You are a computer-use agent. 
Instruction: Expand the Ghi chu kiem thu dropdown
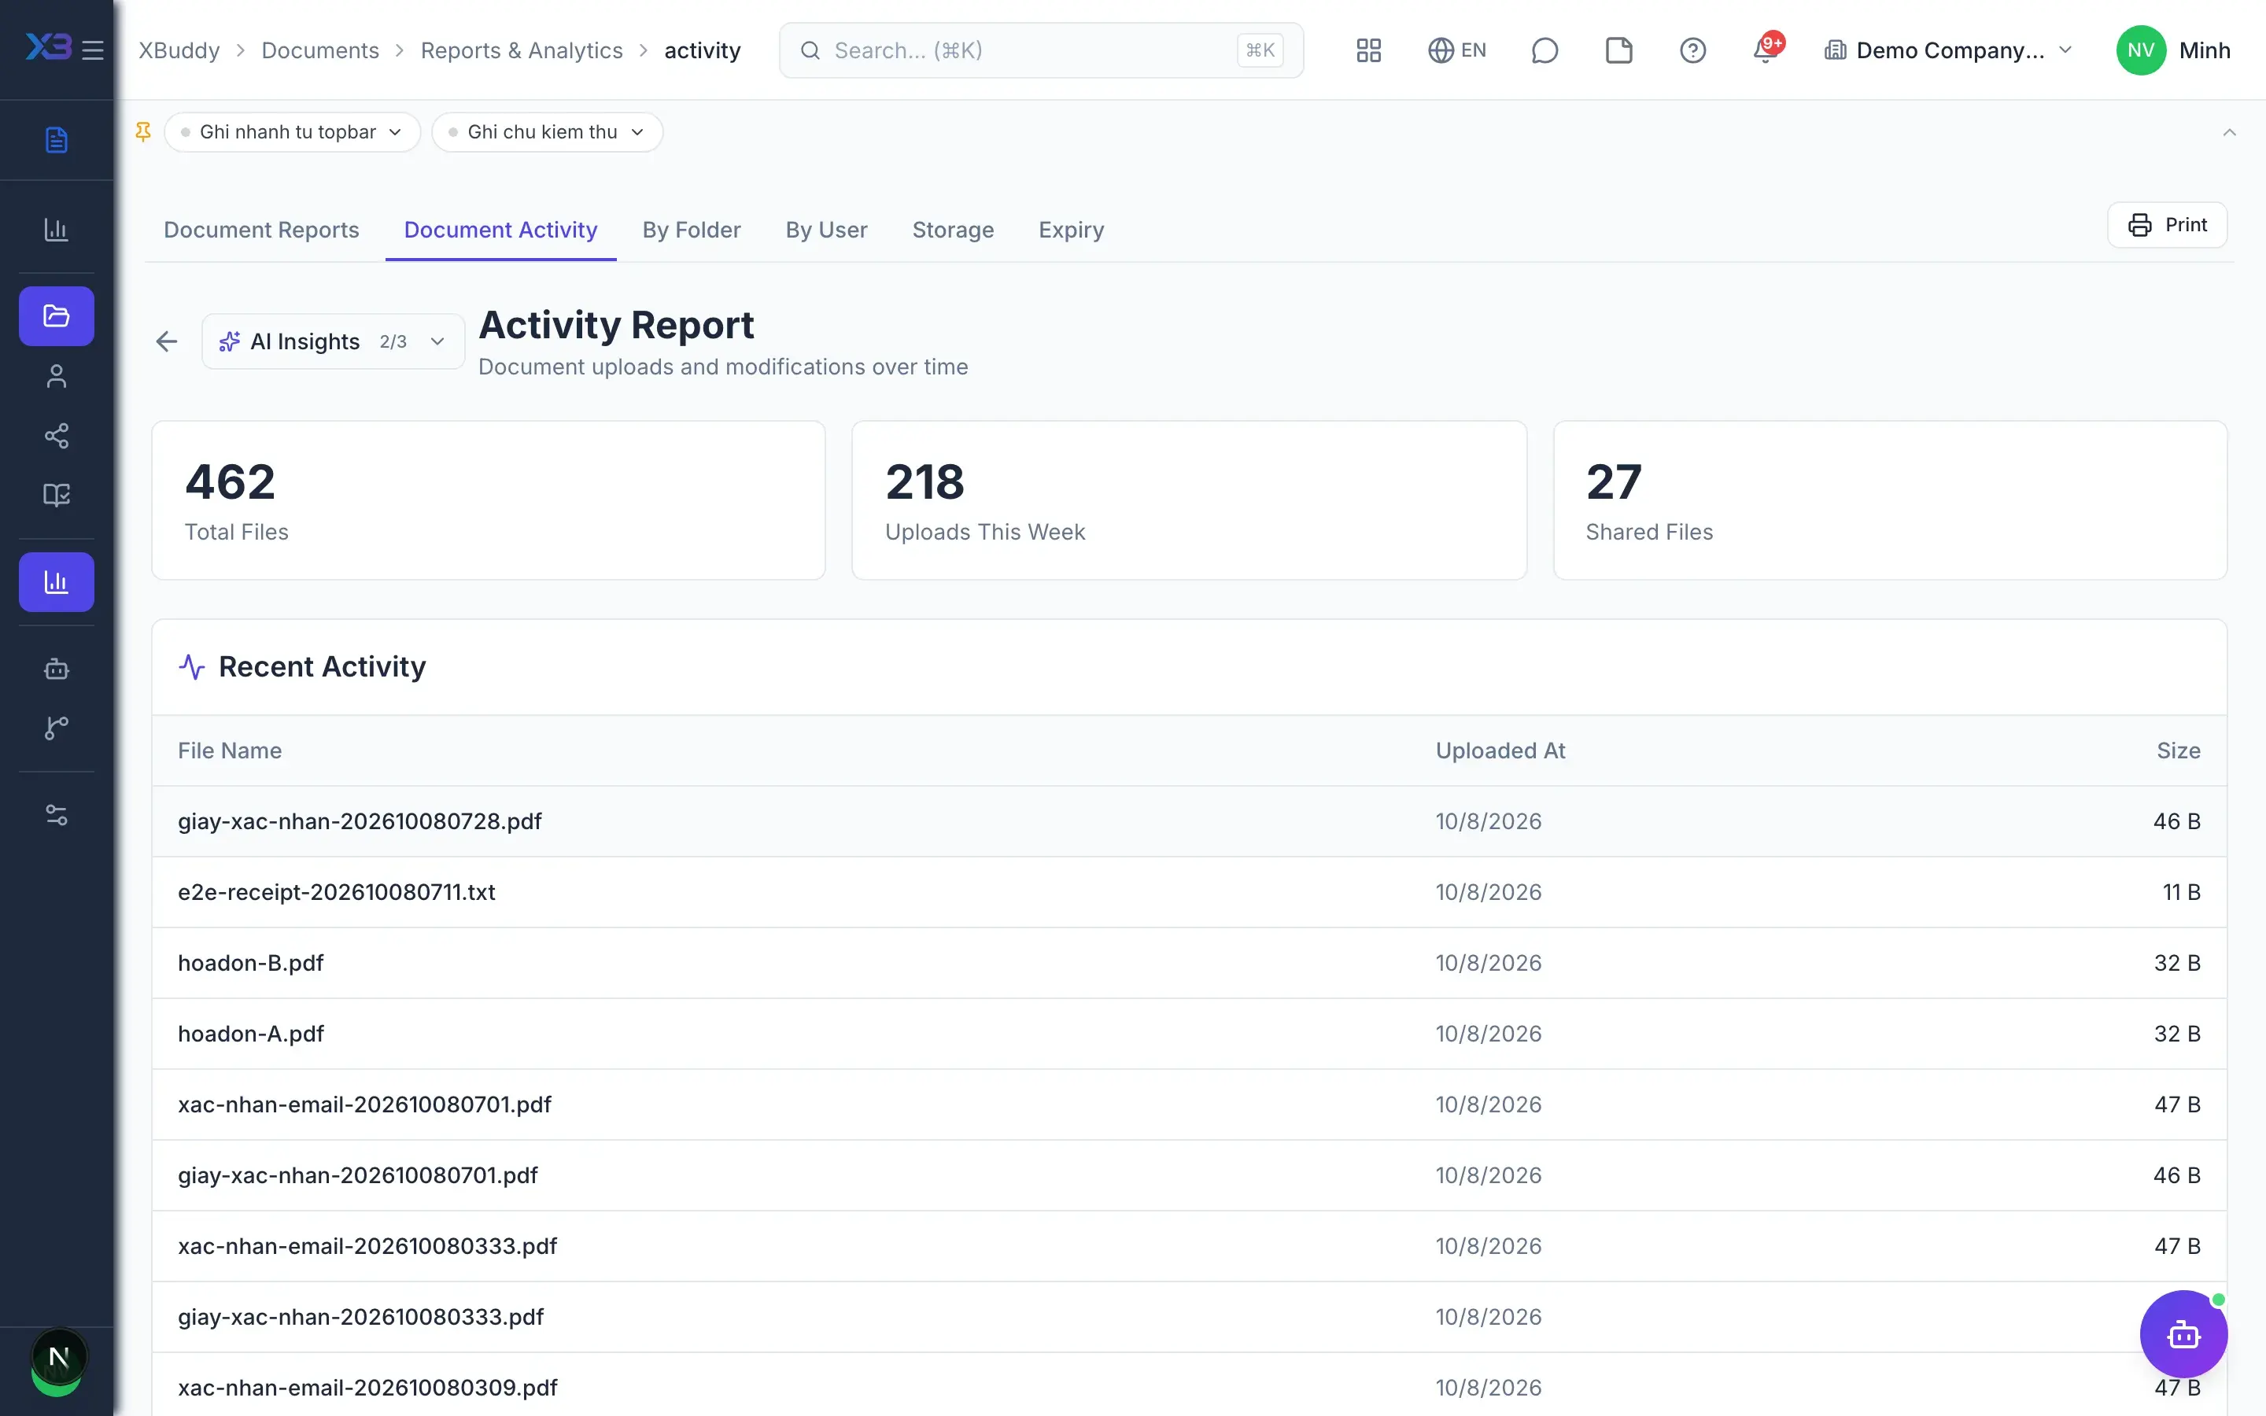tap(547, 132)
